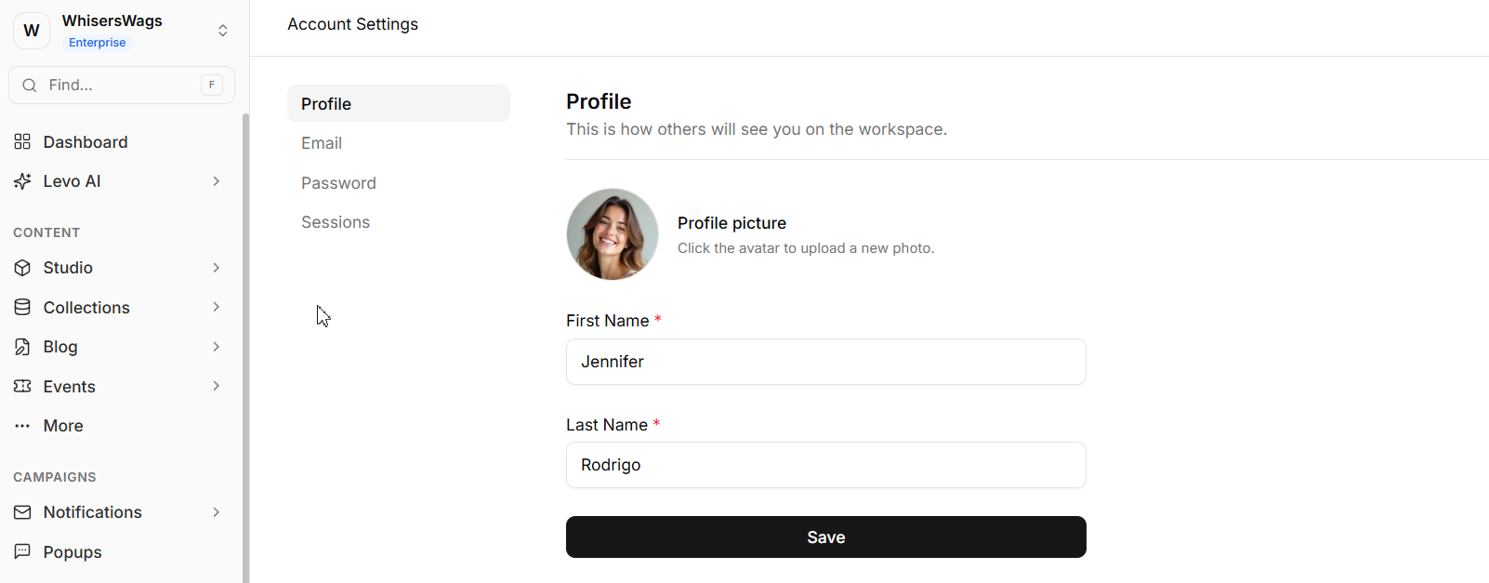Image resolution: width=1489 pixels, height=583 pixels.
Task: Expand the Levo AI submenu chevron
Action: tap(216, 181)
